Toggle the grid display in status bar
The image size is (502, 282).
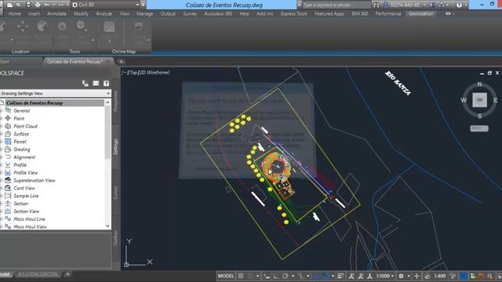(x=241, y=276)
